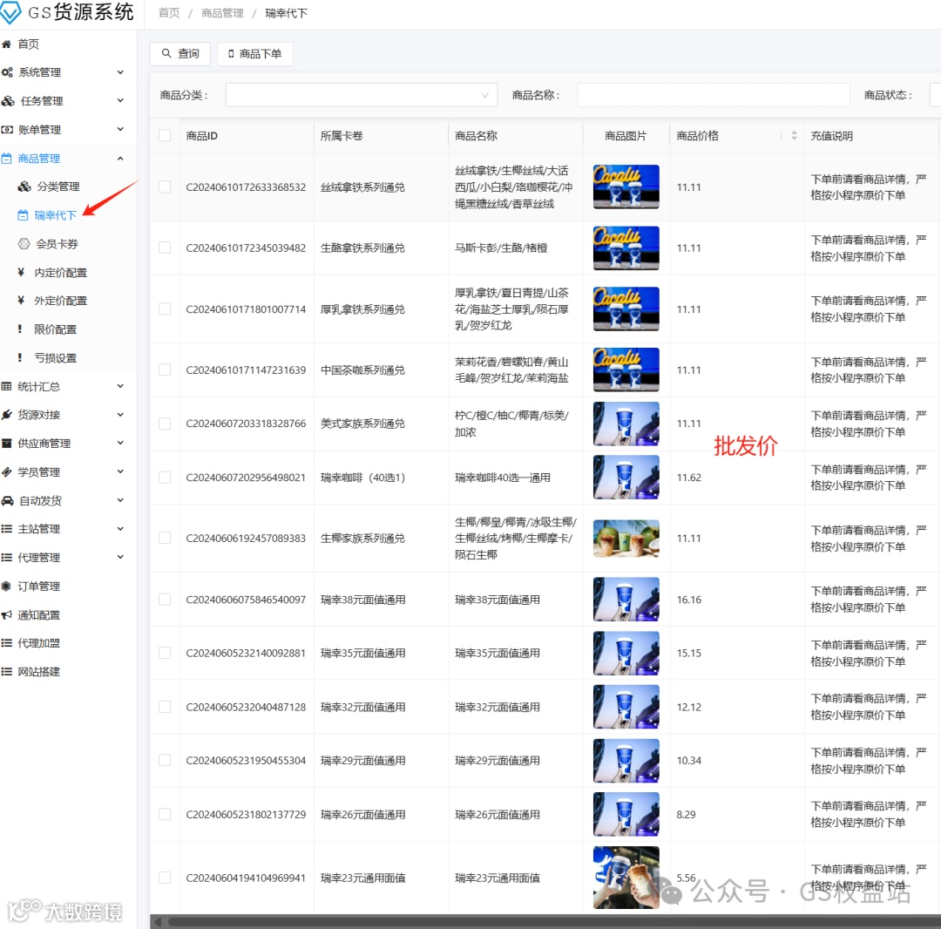Click the horizontal scrollbar at table bottom
Image resolution: width=941 pixels, height=929 pixels.
pyautogui.click(x=552, y=921)
